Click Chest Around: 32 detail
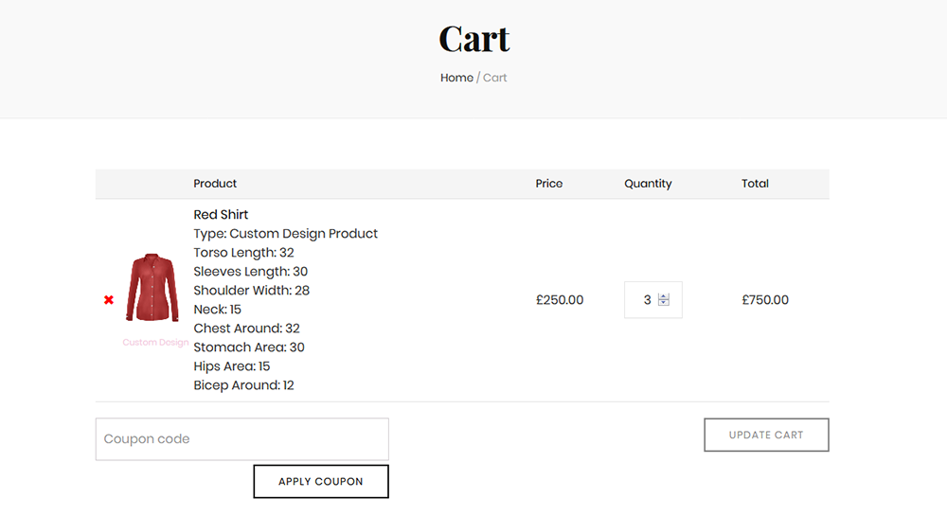 [246, 329]
